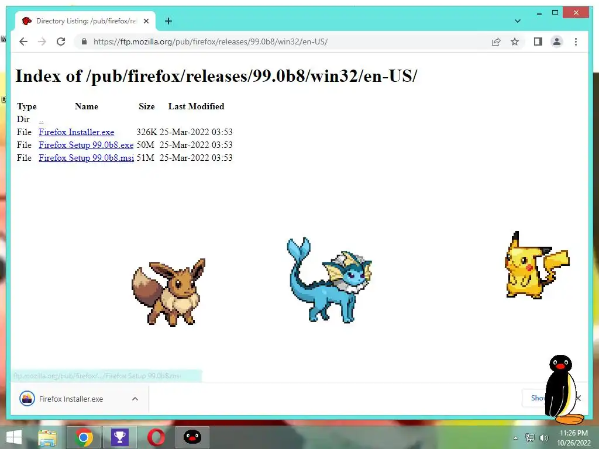Reload the directory listing page
Image resolution: width=599 pixels, height=449 pixels.
tap(61, 42)
